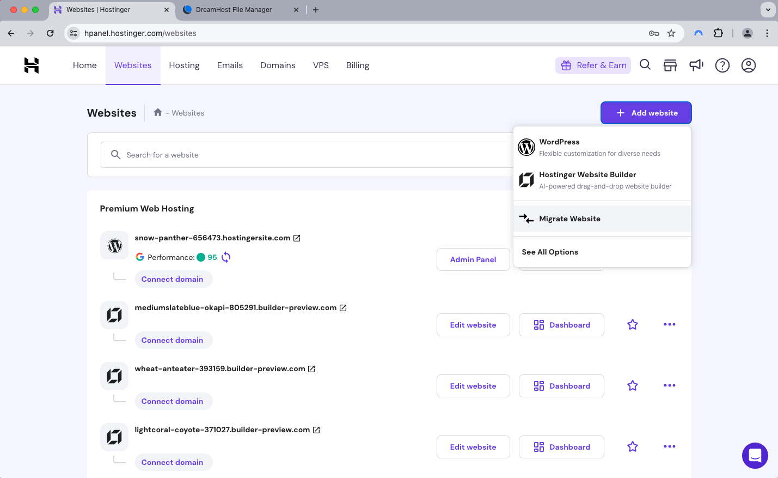The width and height of the screenshot is (778, 478).
Task: Edit website for lightcoral-coyote
Action: [x=473, y=447]
